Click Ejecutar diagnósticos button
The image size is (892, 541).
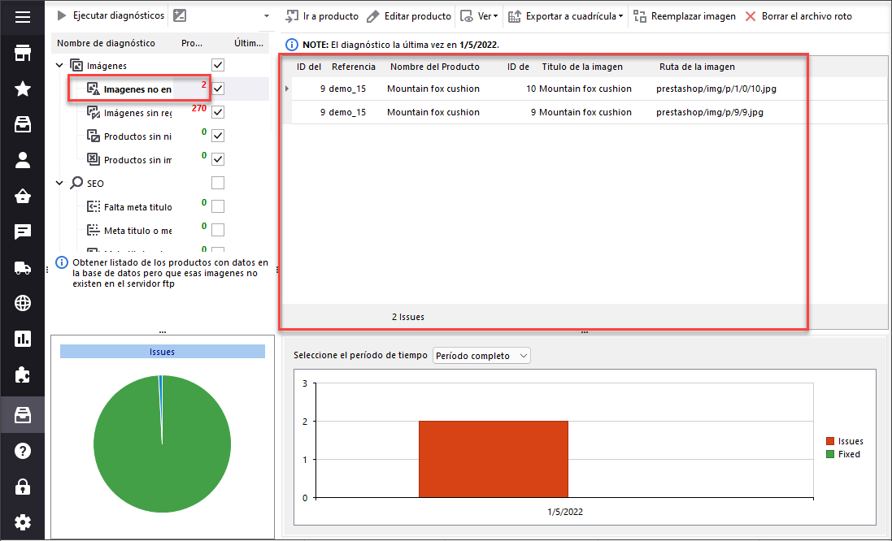[110, 16]
